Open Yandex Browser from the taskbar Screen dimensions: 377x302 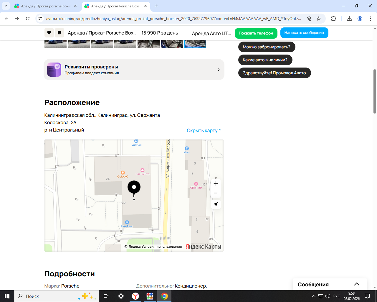coord(135,296)
